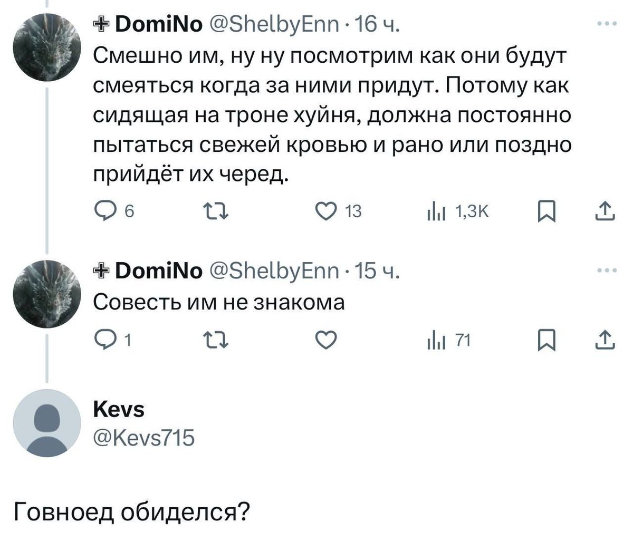The width and height of the screenshot is (633, 541).
Task: View analytics showing 1,3K views
Action: tap(437, 212)
